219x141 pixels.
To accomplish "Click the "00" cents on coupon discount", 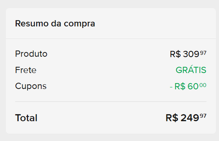I will pos(203,85).
